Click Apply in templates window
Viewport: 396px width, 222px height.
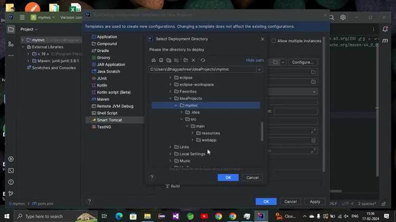tap(315, 201)
